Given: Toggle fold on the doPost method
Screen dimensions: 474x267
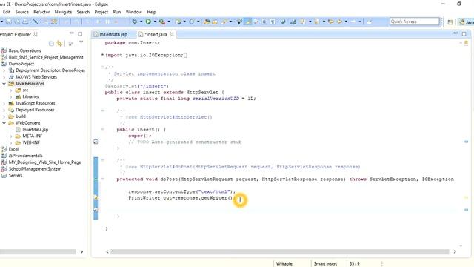Looking at the screenshot, I should pos(102,179).
